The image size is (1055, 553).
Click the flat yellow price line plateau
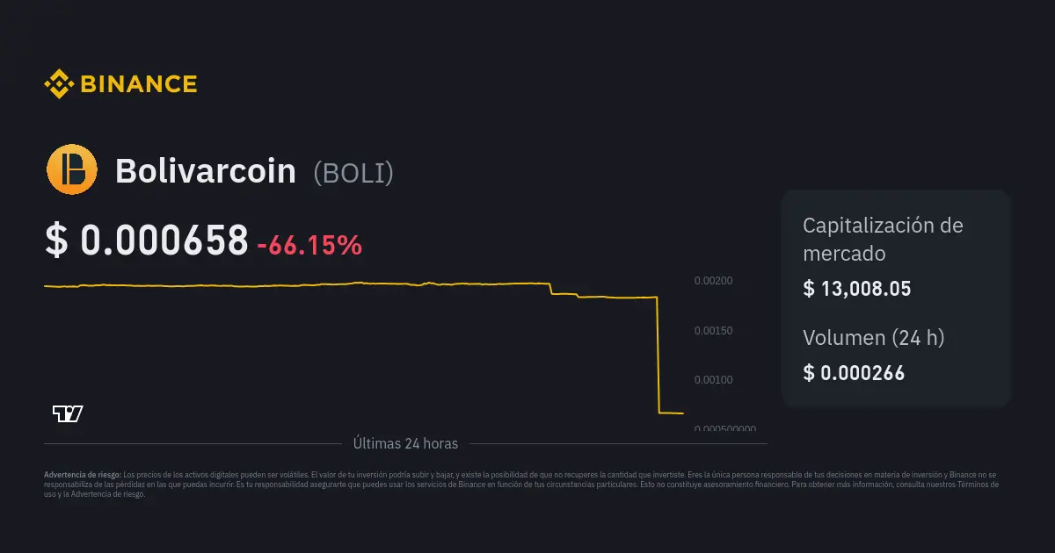click(297, 284)
